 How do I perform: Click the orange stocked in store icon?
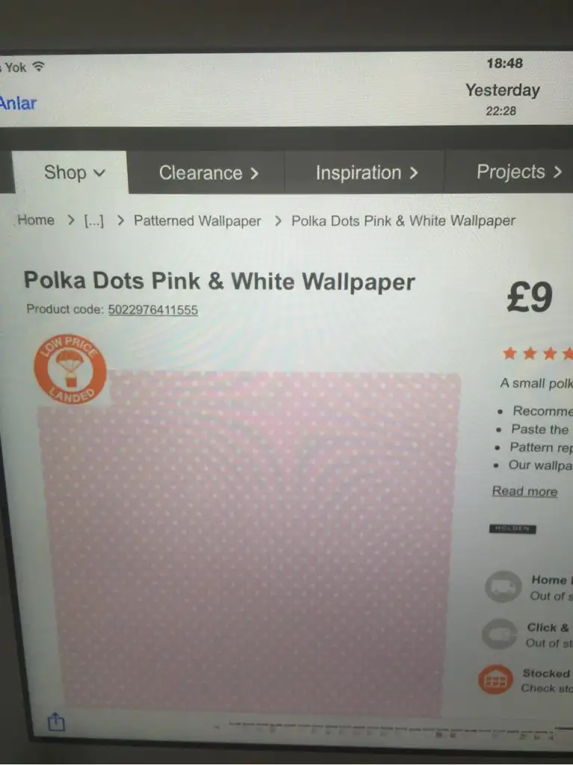click(495, 680)
